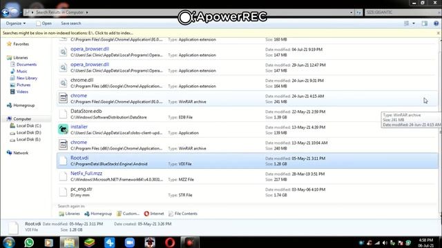Open BlueStacks taskbar icon
This screenshot has width=442, height=248.
[x=89, y=242]
